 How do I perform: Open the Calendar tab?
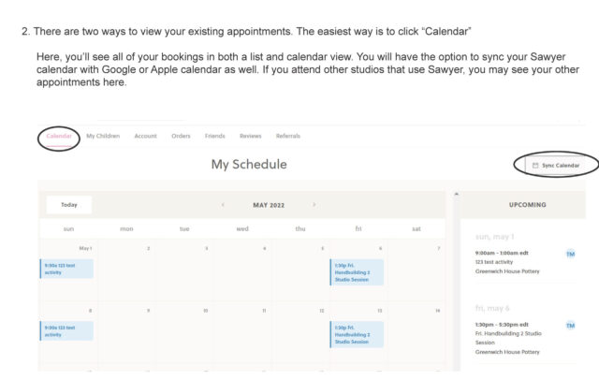59,136
